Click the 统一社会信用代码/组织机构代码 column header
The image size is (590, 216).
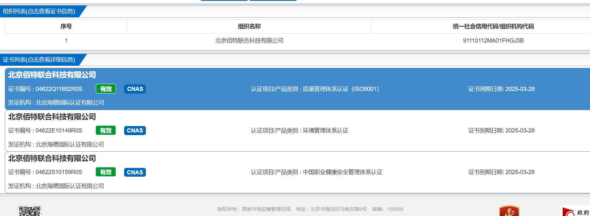493,26
